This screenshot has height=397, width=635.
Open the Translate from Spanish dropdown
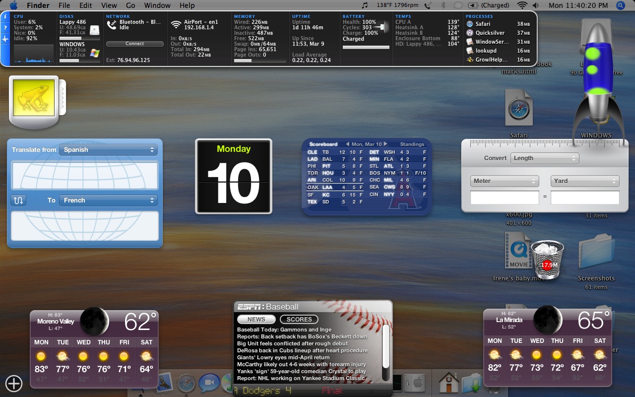(108, 150)
